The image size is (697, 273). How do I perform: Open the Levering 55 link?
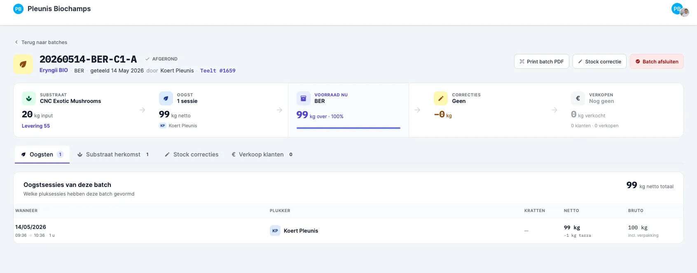click(36, 126)
